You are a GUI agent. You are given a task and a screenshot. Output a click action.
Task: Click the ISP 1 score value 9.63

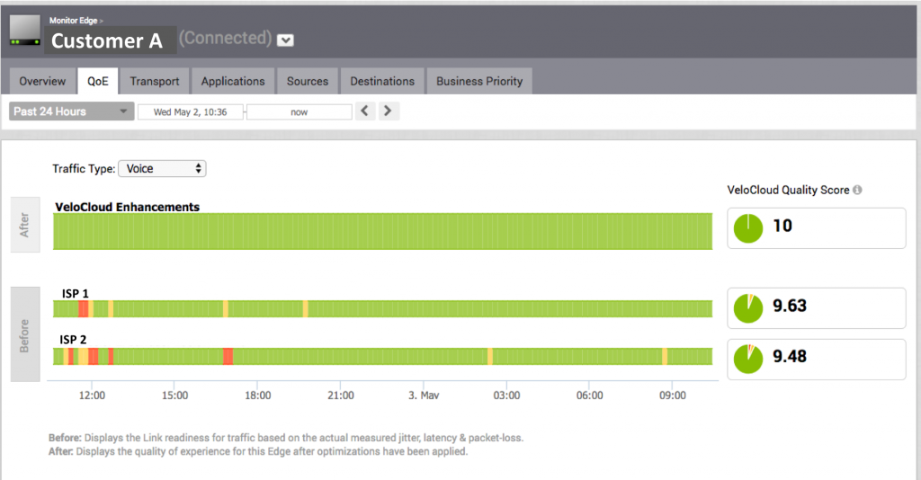click(790, 306)
